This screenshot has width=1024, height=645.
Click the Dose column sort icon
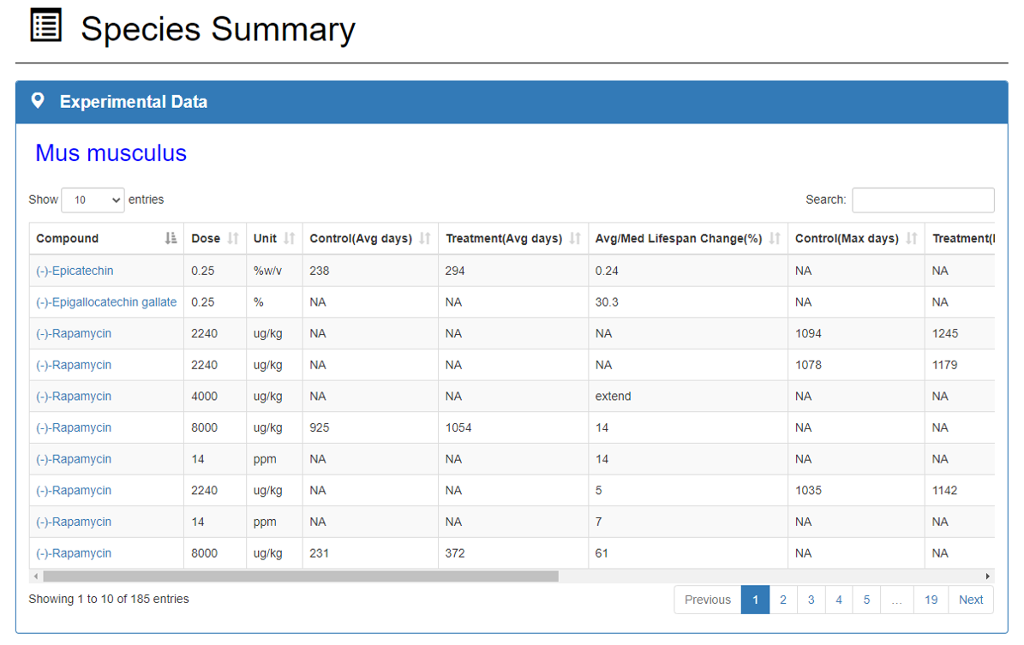click(x=232, y=239)
